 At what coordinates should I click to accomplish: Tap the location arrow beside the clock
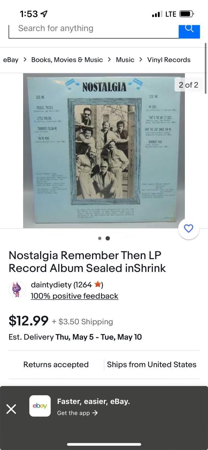pyautogui.click(x=44, y=14)
